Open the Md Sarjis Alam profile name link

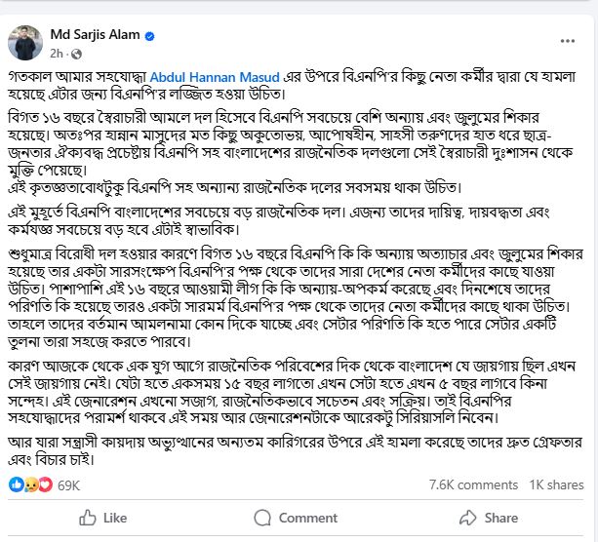point(95,35)
